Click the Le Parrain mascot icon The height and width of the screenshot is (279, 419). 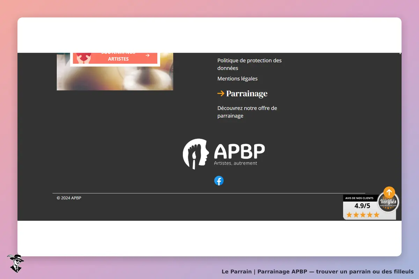coord(15,263)
